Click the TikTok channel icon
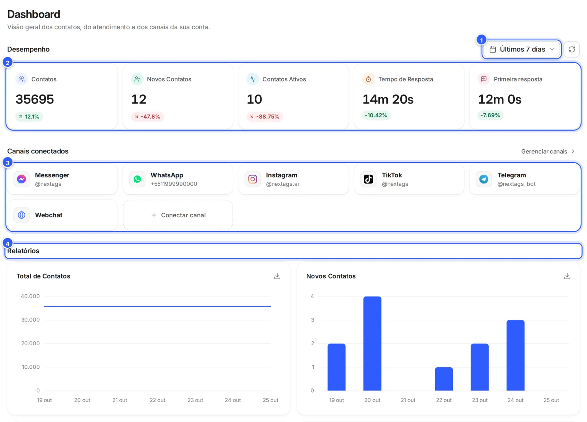This screenshot has height=422, width=587. (x=368, y=179)
